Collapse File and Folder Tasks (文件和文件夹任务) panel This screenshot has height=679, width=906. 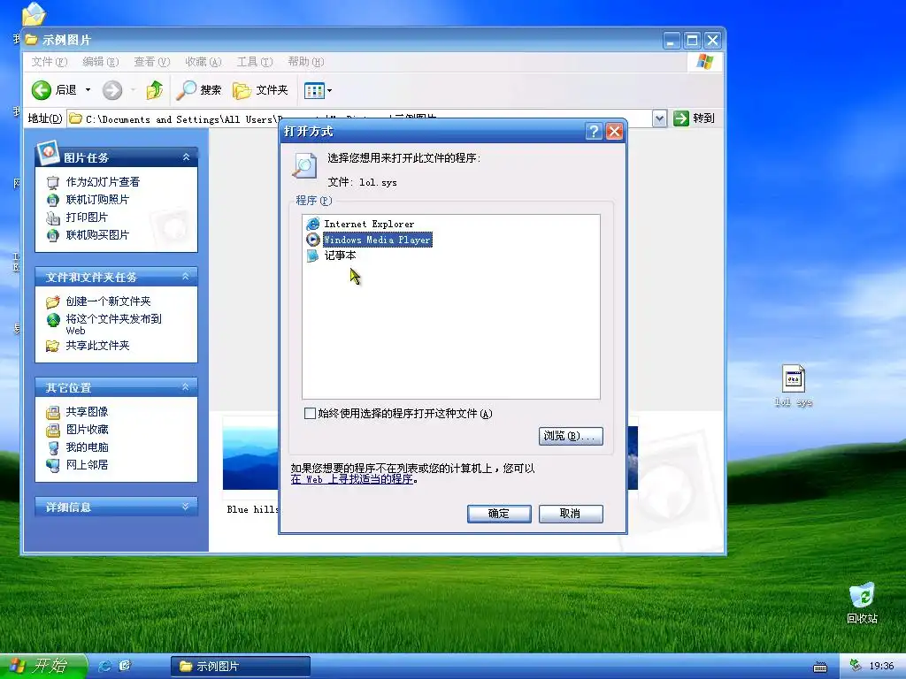coord(186,277)
